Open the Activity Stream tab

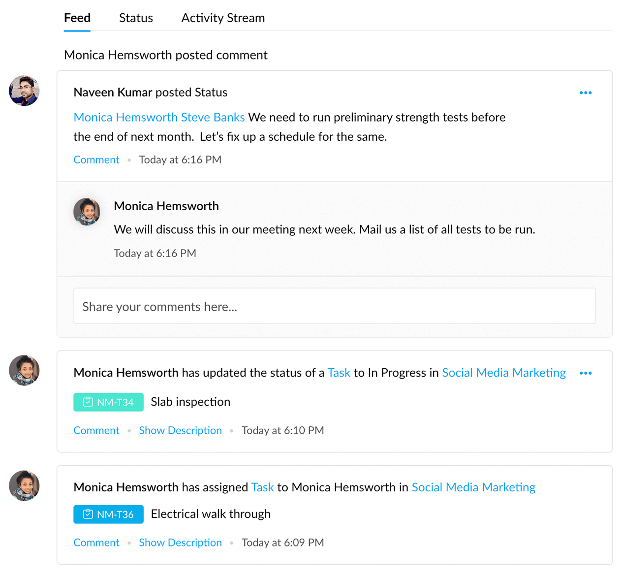(222, 18)
